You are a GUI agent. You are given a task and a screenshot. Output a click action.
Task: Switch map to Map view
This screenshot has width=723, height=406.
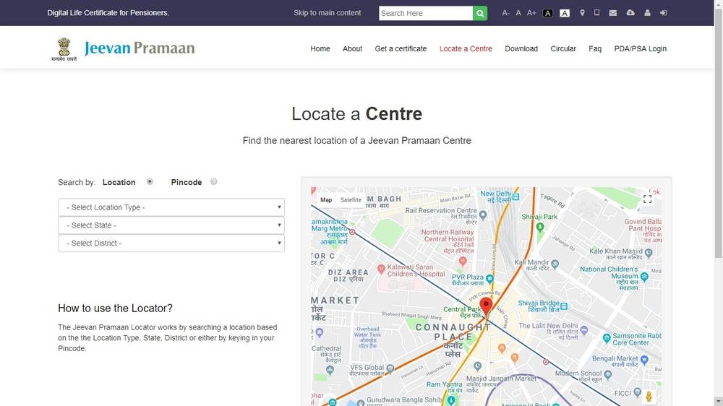(x=326, y=200)
